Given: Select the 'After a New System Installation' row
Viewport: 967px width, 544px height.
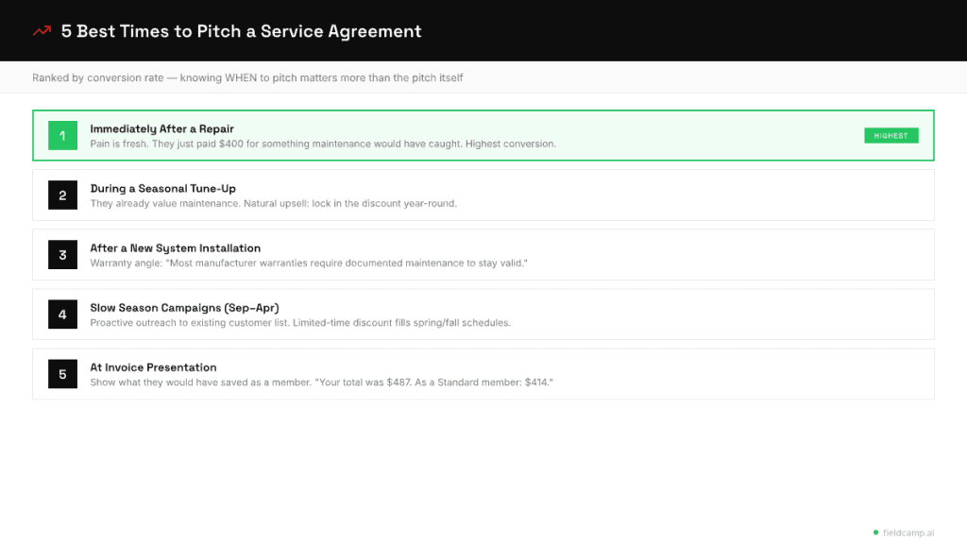Looking at the screenshot, I should pos(483,254).
